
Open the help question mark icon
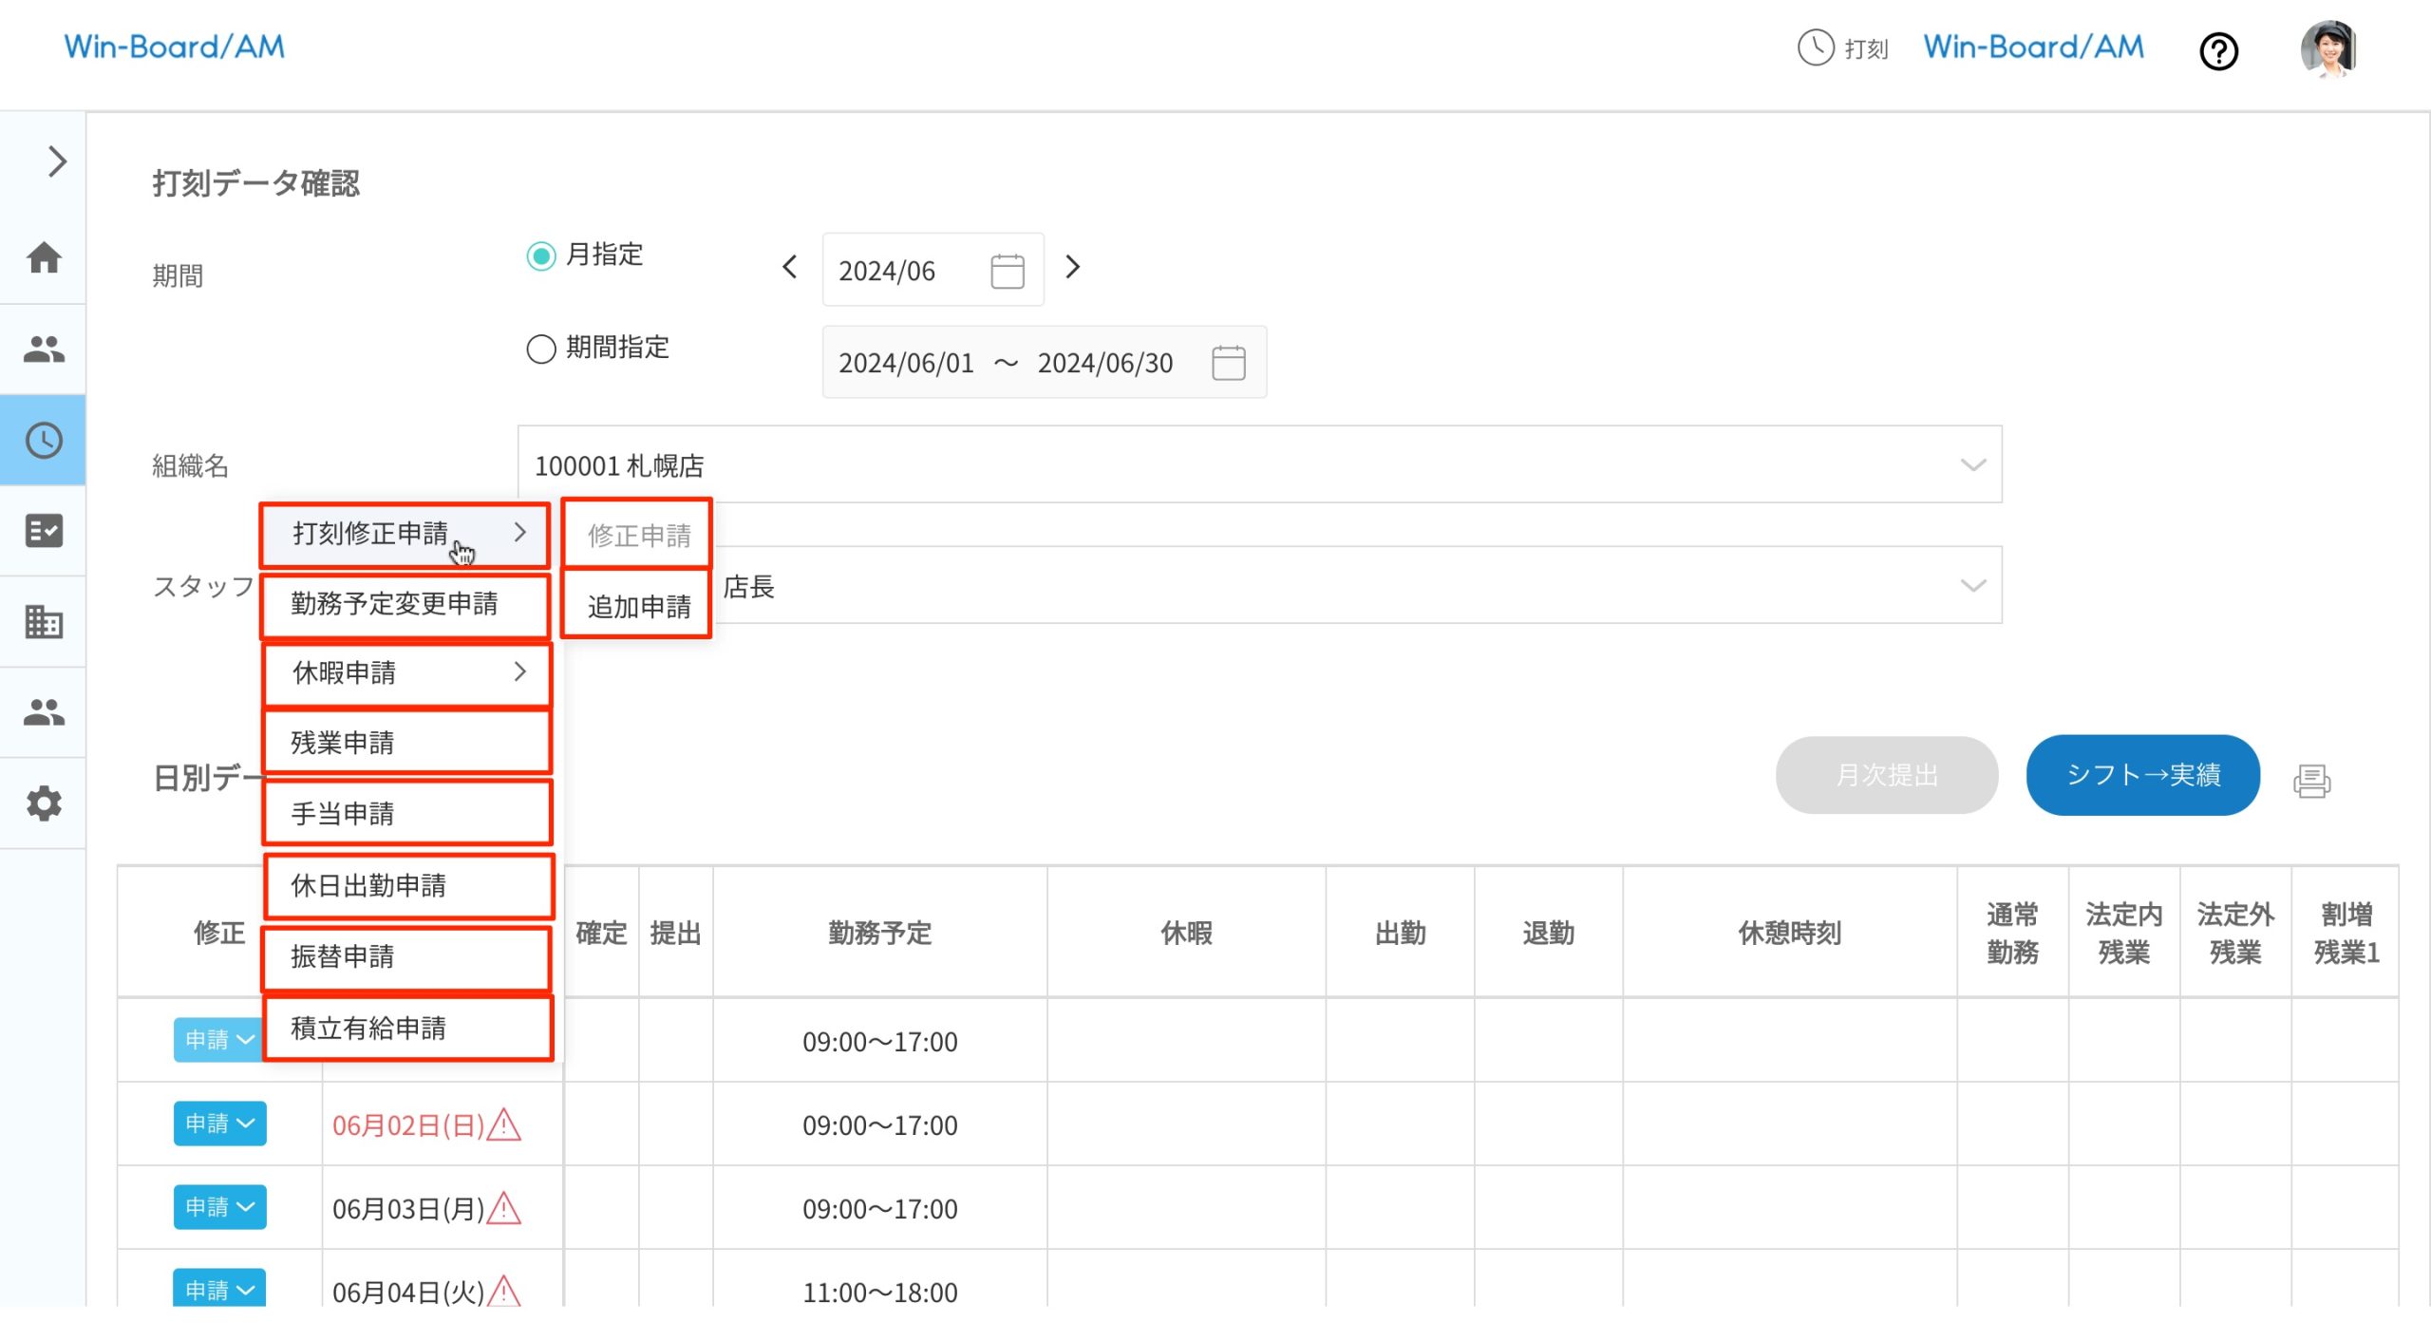2218,51
